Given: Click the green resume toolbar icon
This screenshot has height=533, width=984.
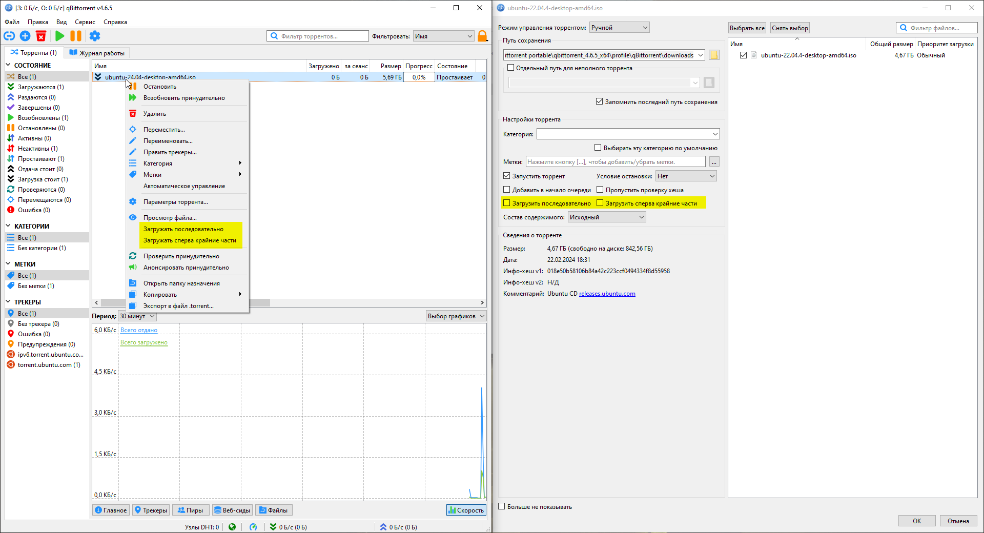Looking at the screenshot, I should point(60,36).
